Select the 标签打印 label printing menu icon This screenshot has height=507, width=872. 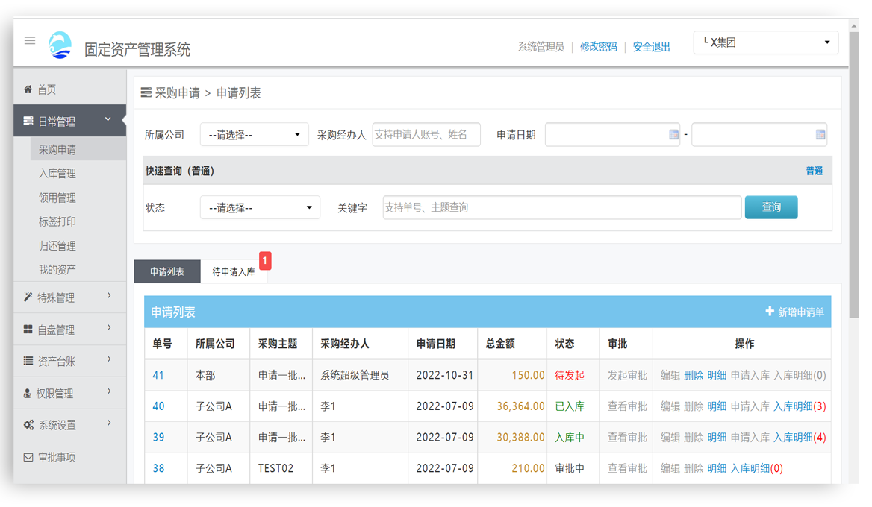(58, 221)
